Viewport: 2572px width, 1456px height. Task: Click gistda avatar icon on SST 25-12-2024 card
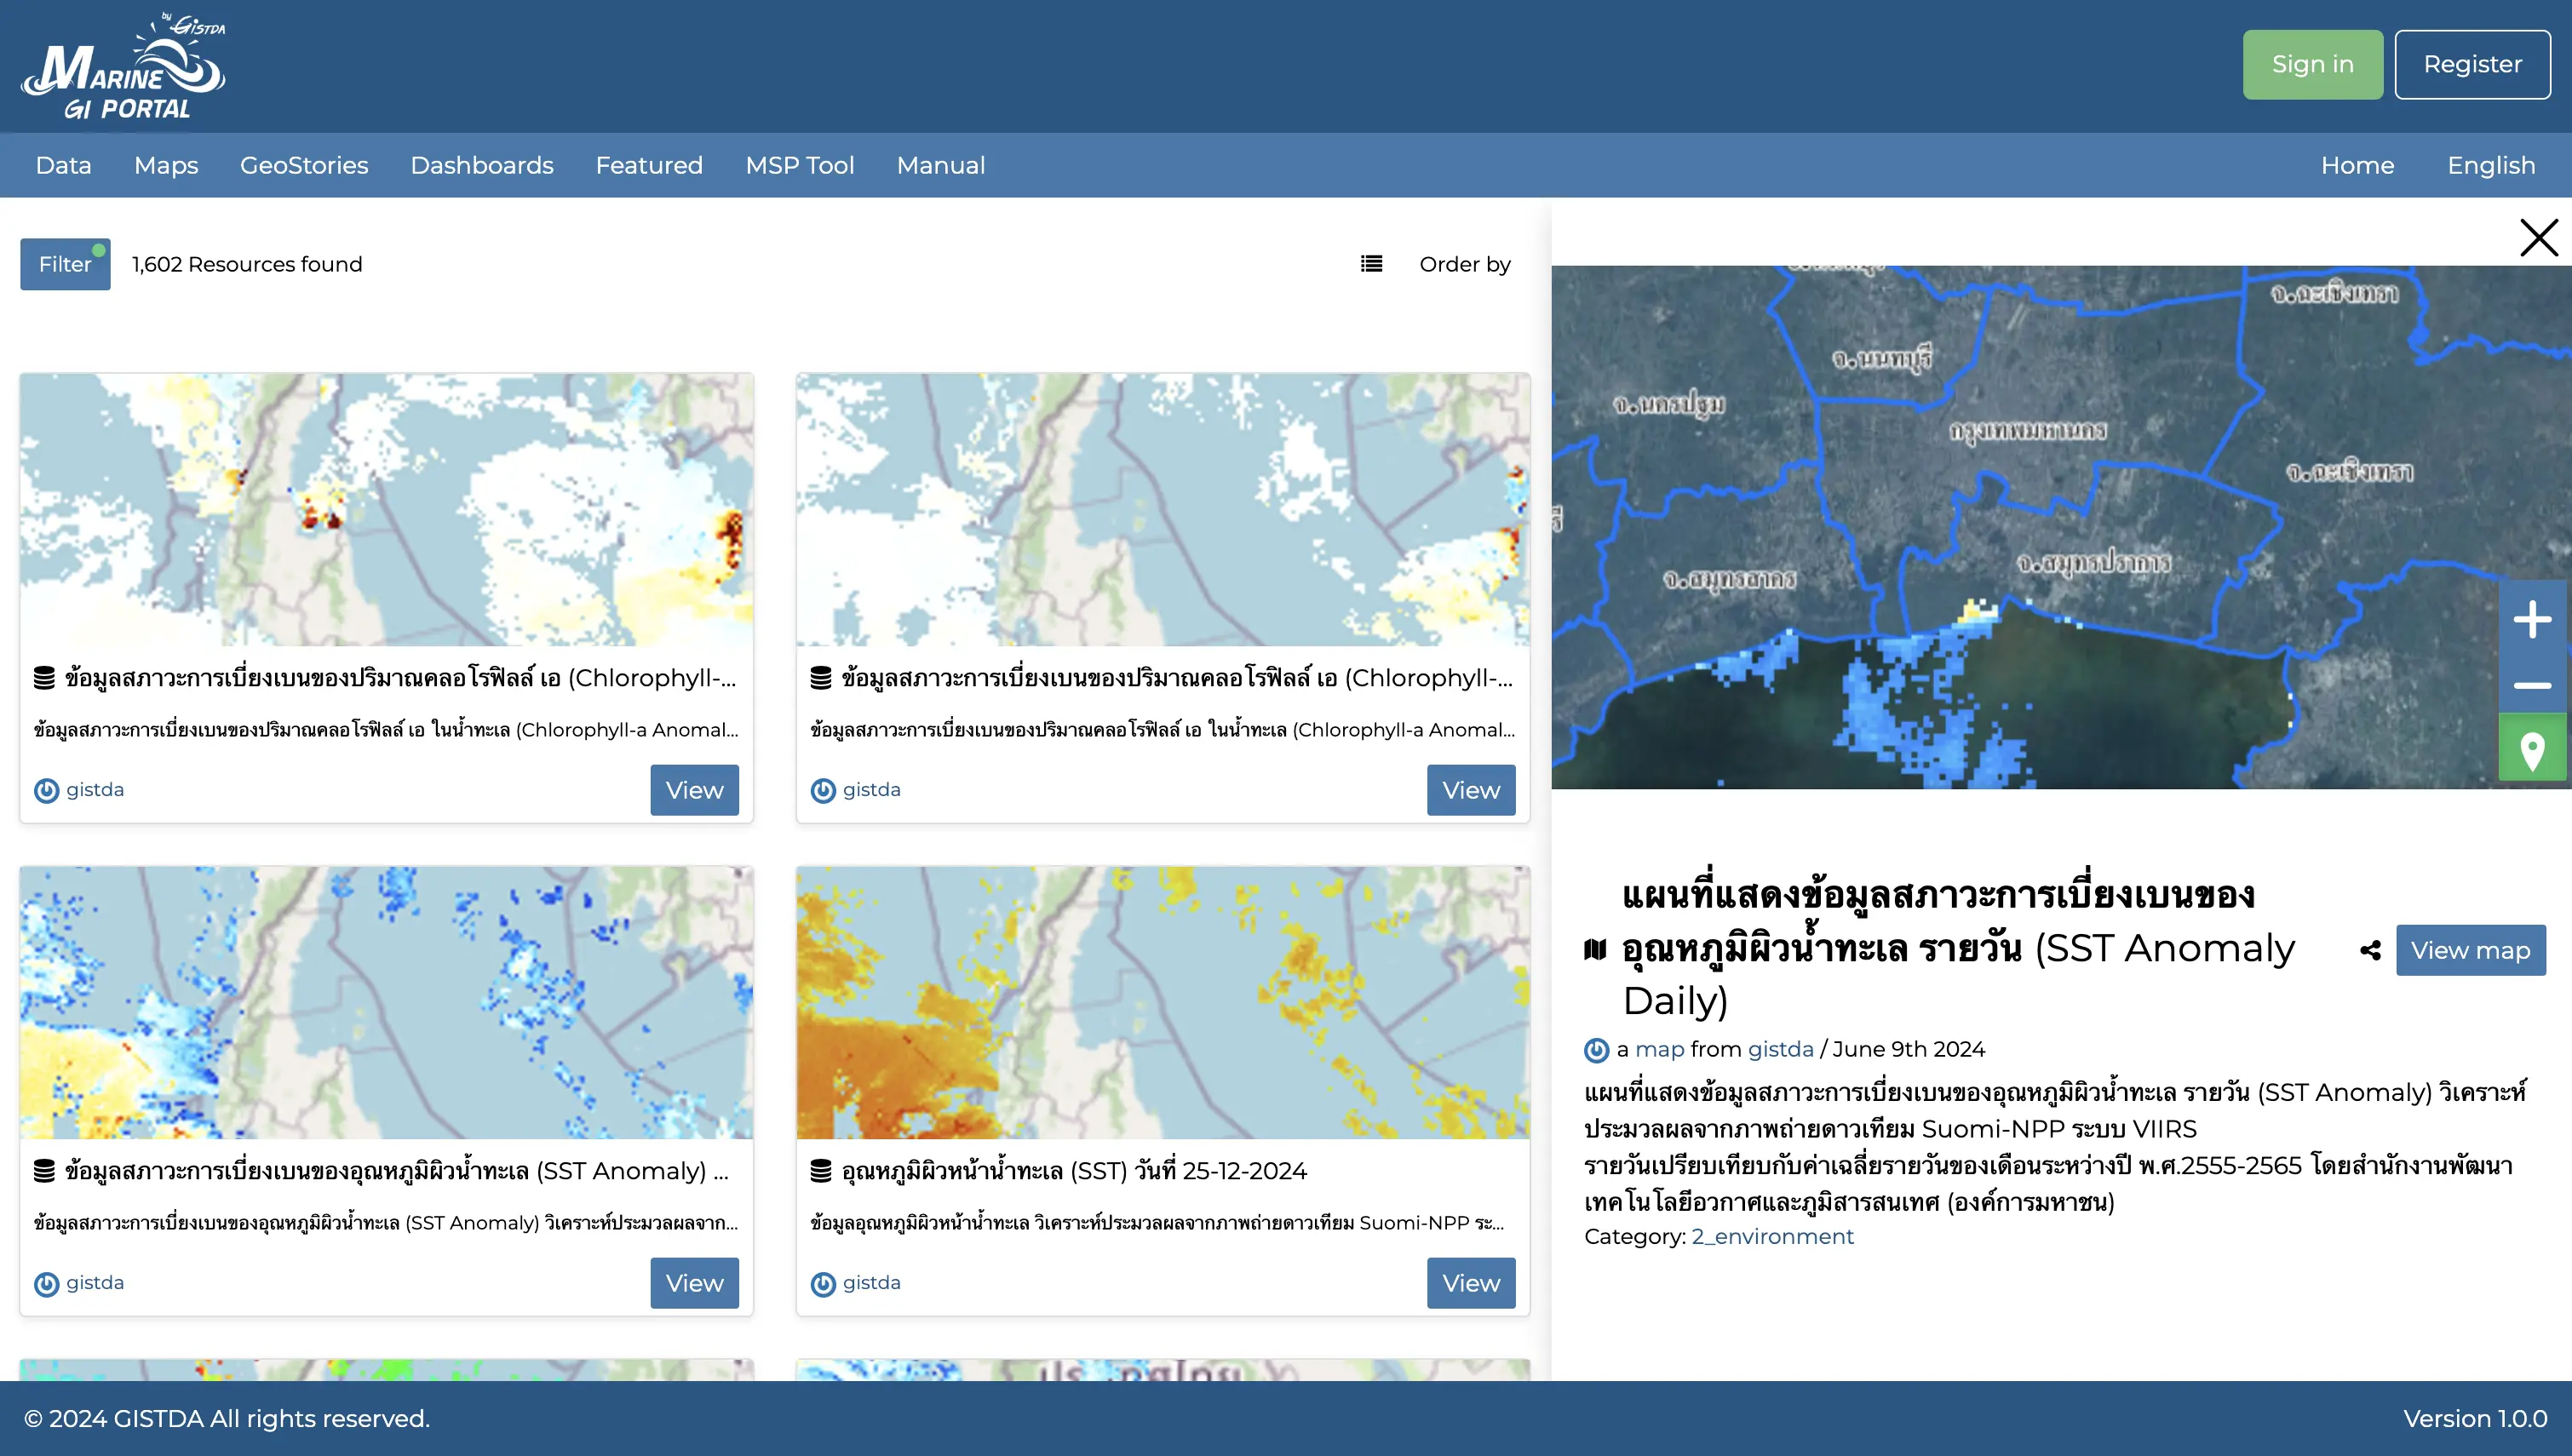tap(822, 1284)
